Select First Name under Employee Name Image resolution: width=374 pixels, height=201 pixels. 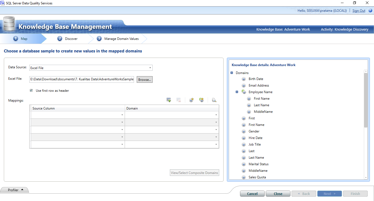coord(262,99)
